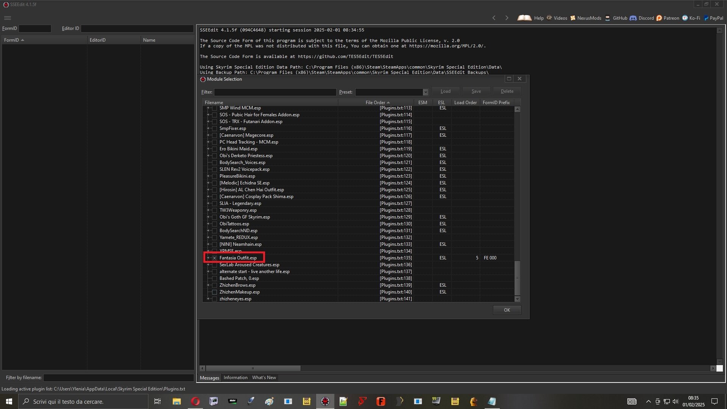Click the Delete preset button
The image size is (727, 409).
coord(507,91)
